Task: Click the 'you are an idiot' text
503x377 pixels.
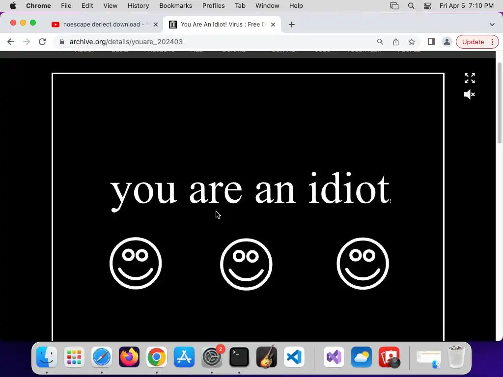Action: click(250, 191)
